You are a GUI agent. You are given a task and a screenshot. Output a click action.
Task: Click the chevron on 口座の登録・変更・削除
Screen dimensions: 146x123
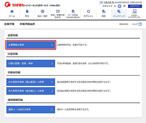pos(52,64)
